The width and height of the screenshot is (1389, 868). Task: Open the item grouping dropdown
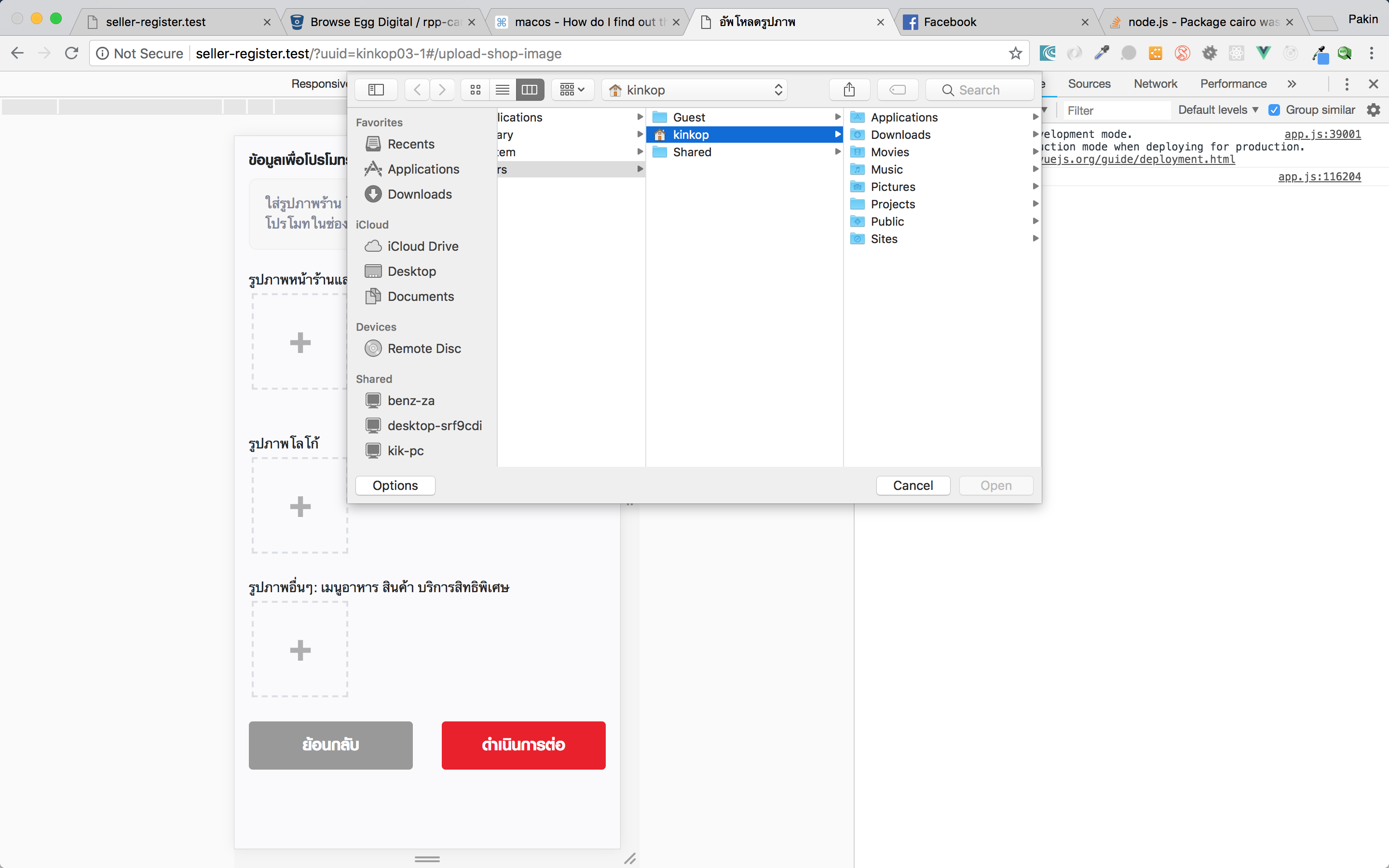[572, 90]
